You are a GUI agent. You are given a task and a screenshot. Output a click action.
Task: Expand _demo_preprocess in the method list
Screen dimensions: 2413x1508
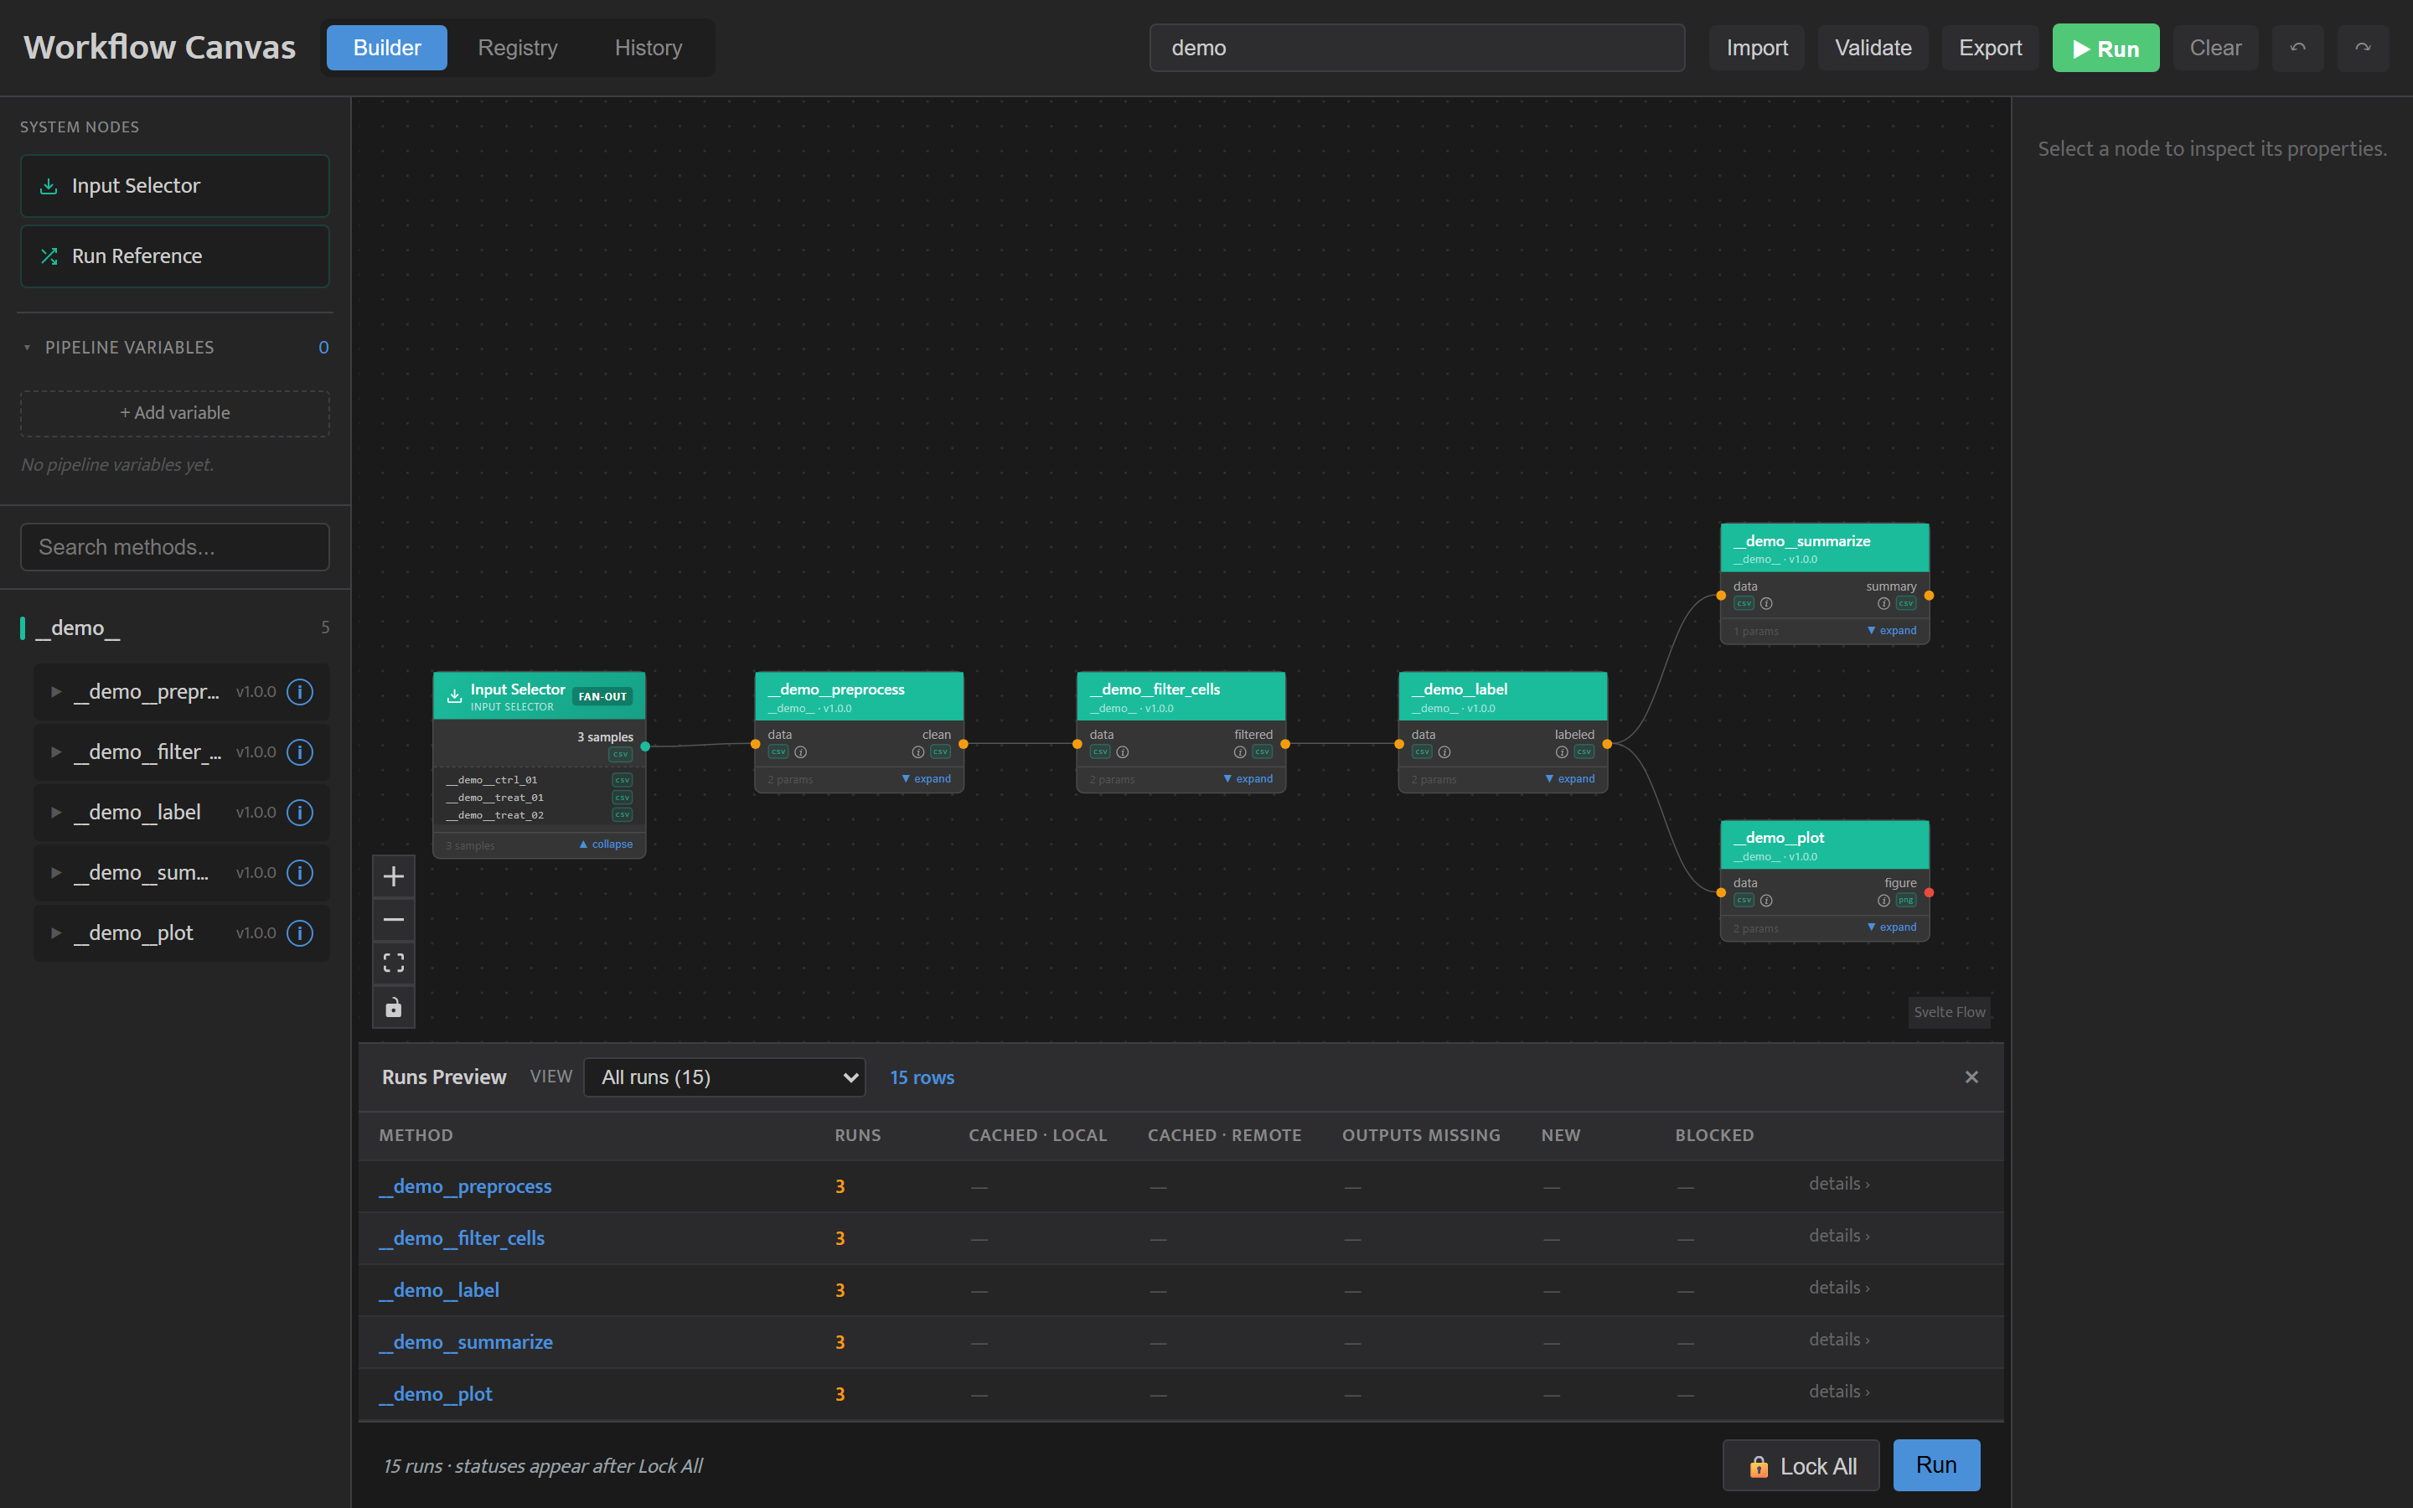pos(56,691)
